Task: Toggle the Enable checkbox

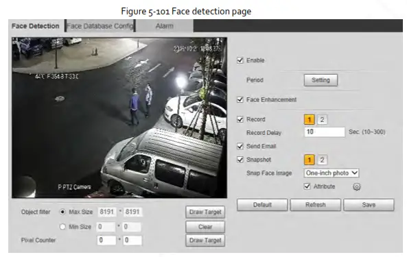Action: click(240, 60)
